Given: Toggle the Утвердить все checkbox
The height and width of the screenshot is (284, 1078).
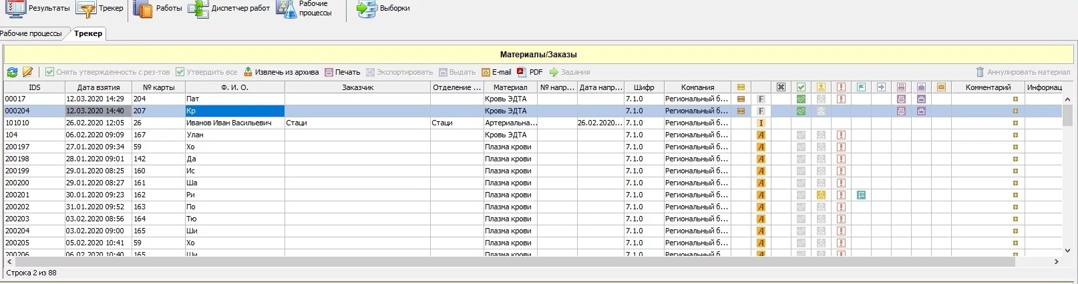Looking at the screenshot, I should click(x=180, y=72).
